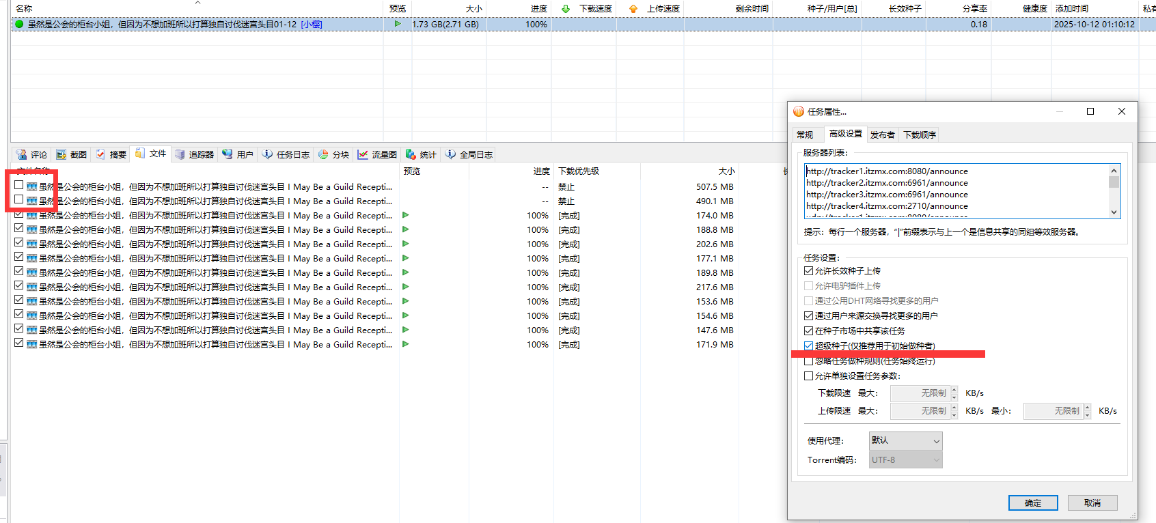
Task: Open the 统计 statistics tab icon
Action: (x=411, y=154)
